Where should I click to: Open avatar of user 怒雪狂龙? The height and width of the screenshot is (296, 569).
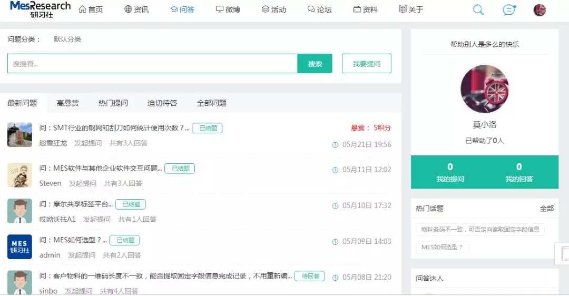[19, 135]
